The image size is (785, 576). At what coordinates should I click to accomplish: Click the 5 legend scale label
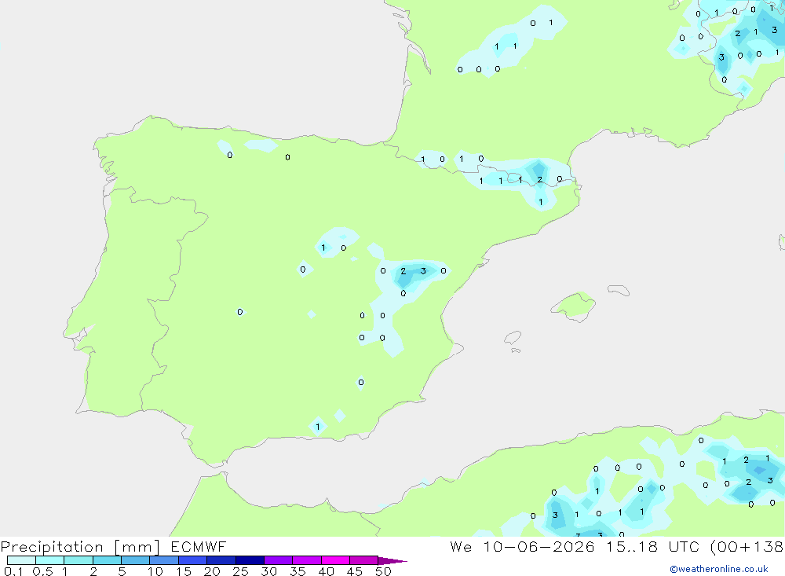click(122, 571)
